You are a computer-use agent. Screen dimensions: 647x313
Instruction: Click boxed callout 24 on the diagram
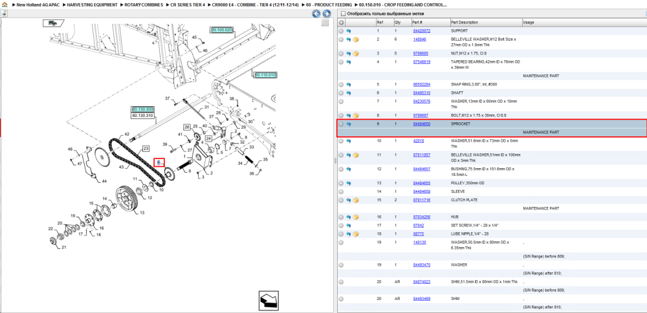pos(208,138)
